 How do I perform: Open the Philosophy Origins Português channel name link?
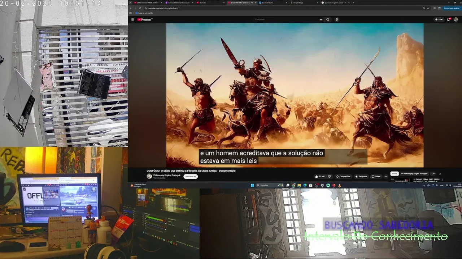167,175
